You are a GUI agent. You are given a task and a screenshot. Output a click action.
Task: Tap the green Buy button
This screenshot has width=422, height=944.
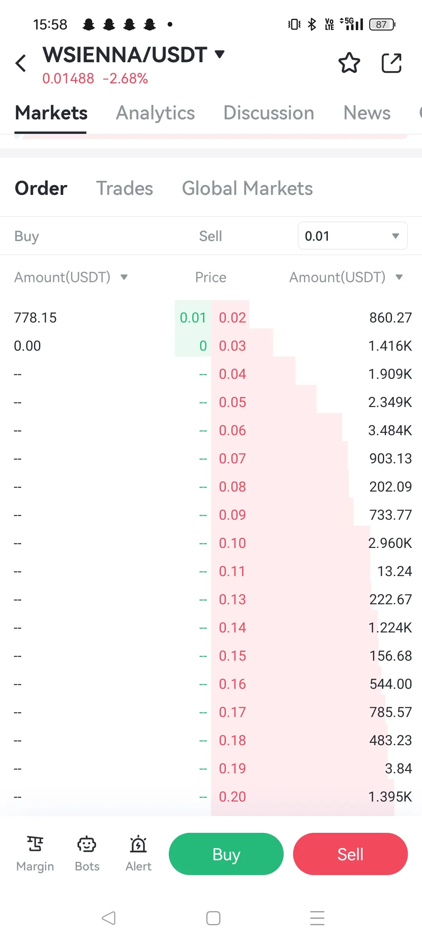(x=226, y=854)
